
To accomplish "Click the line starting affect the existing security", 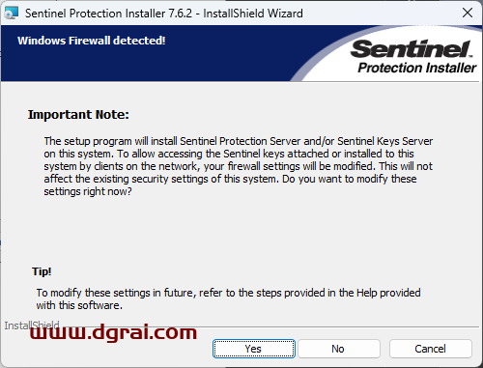I will (x=230, y=179).
